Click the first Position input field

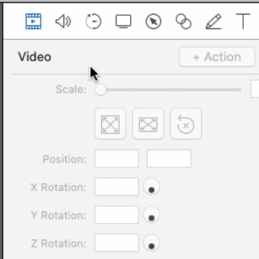pyautogui.click(x=116, y=158)
